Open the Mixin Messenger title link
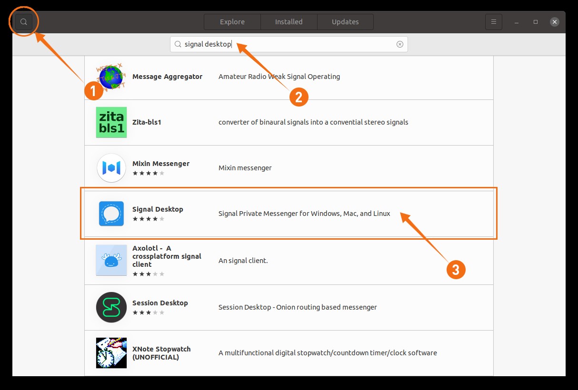This screenshot has height=390, width=578. (161, 164)
